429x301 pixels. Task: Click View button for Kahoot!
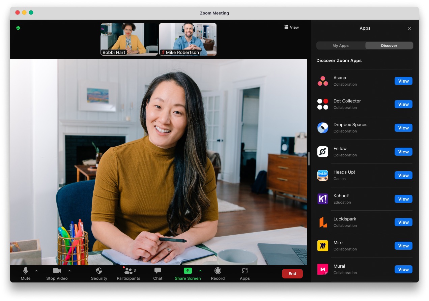(x=403, y=199)
